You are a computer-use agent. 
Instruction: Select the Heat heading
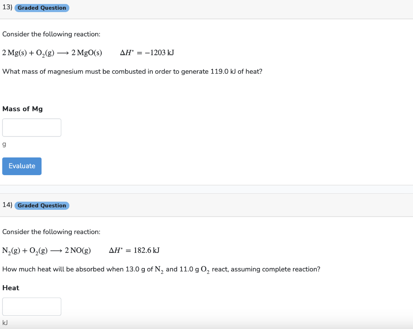(x=10, y=288)
